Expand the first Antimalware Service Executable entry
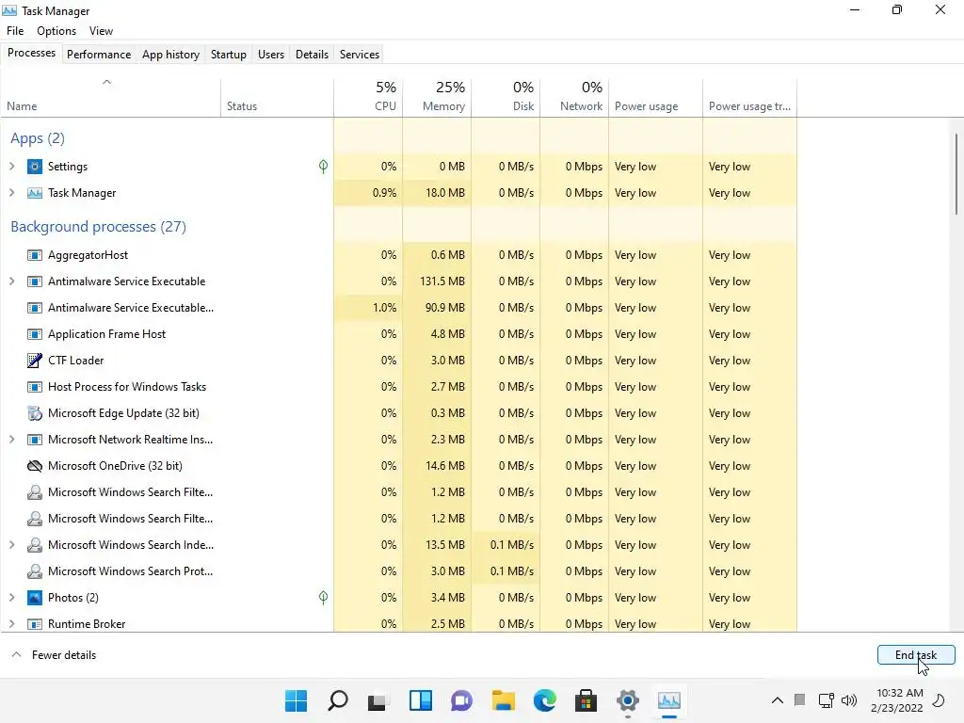964x723 pixels. (x=11, y=281)
